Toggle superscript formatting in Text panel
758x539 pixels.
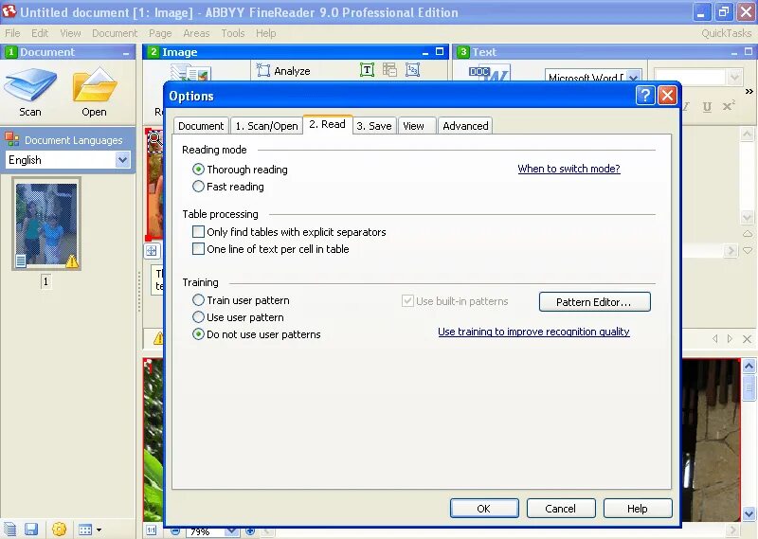(729, 106)
